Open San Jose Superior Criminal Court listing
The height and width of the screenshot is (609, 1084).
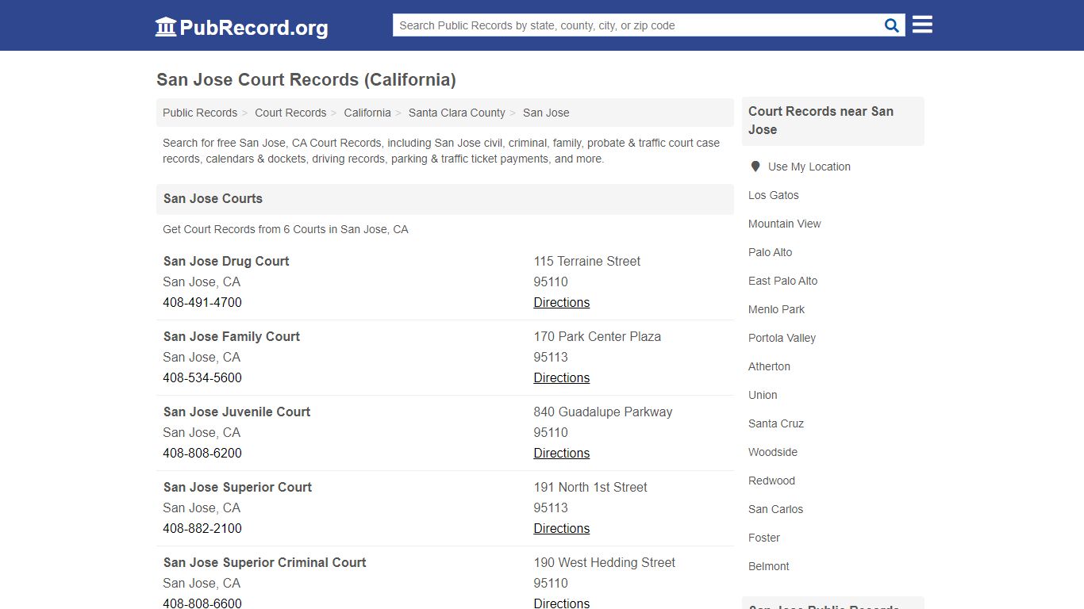(x=265, y=562)
